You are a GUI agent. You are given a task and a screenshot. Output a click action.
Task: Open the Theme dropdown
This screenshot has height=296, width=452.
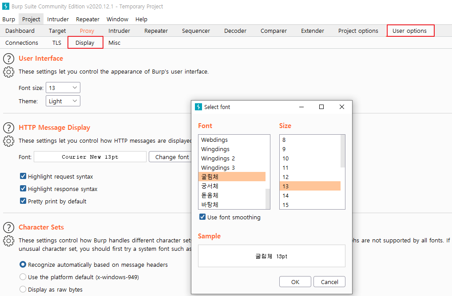[x=63, y=101]
